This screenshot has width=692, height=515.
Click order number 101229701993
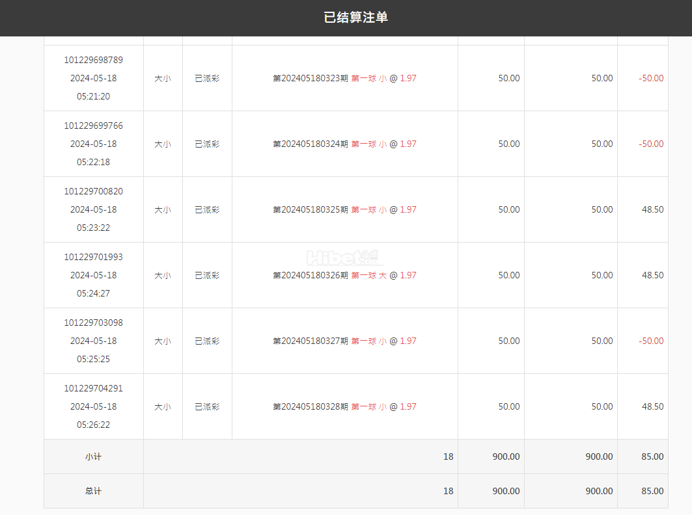pos(94,257)
